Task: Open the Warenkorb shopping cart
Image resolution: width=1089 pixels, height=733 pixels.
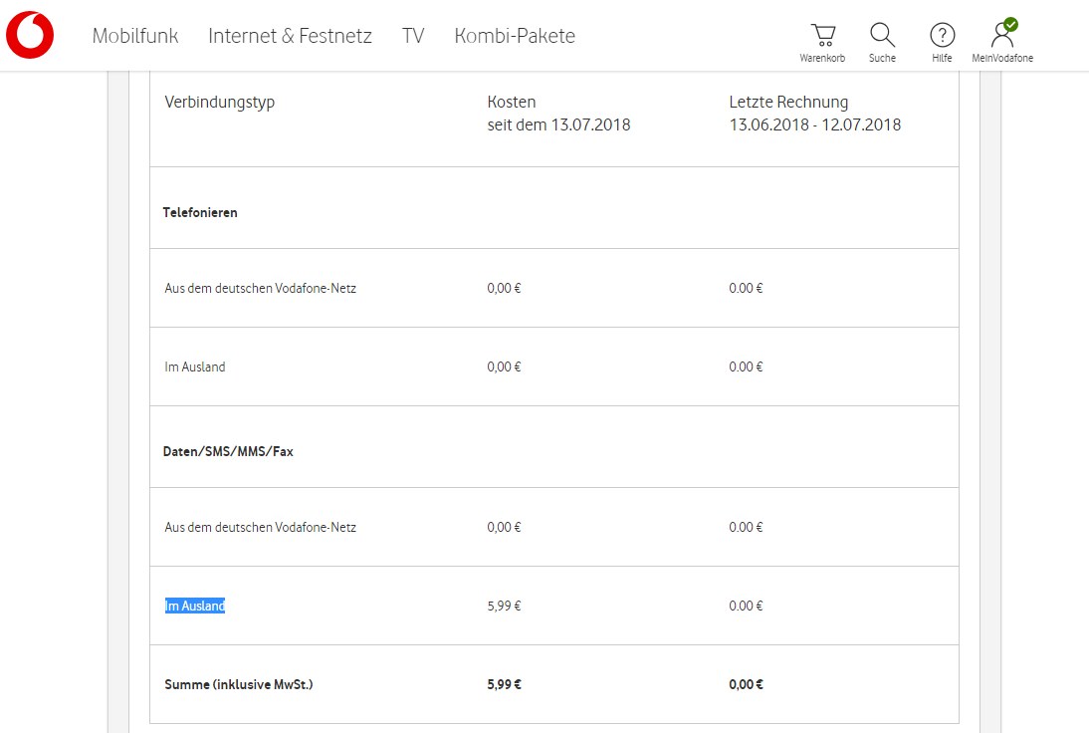Action: coord(822,37)
